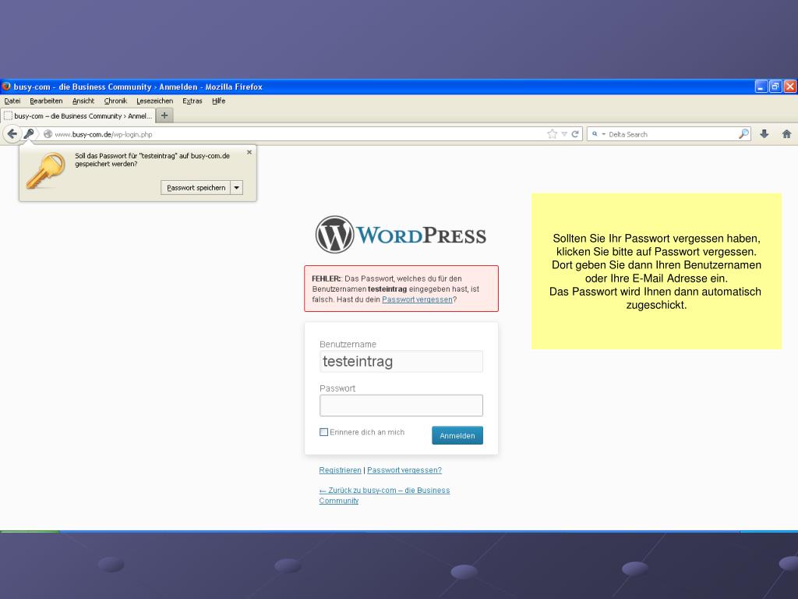The image size is (798, 599).
Task: Enable the 'Erinnere dich an mich' checkbox
Action: 324,432
